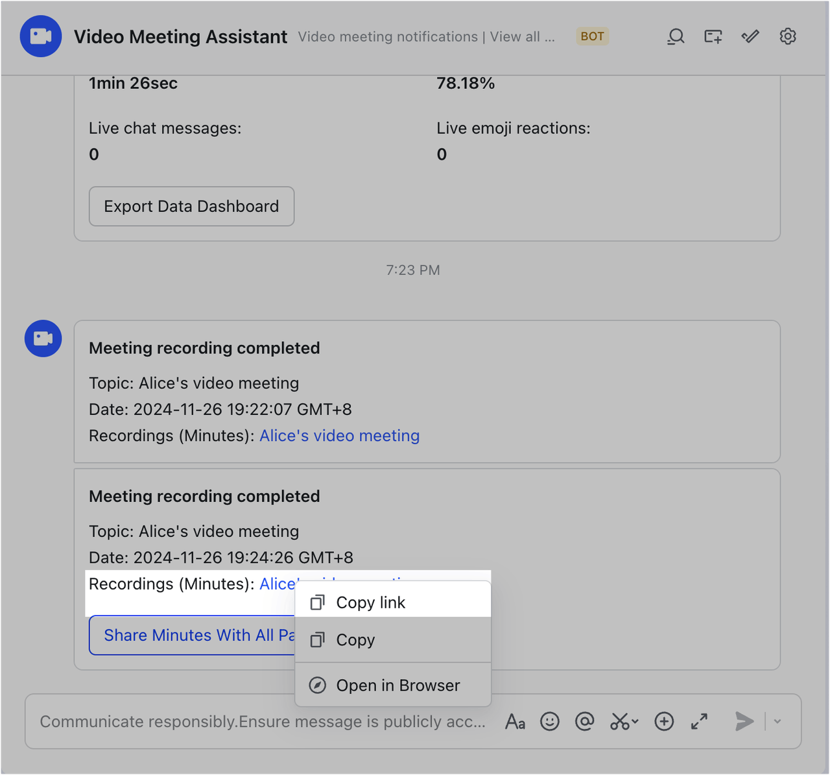The width and height of the screenshot is (830, 775).
Task: Click the Video Meeting Assistant header avatar
Action: pyautogui.click(x=41, y=36)
